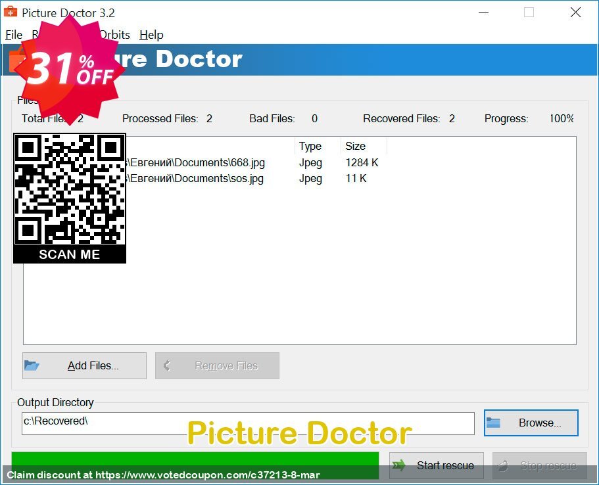Click the Stop rescue button
The image size is (599, 485).
click(539, 465)
